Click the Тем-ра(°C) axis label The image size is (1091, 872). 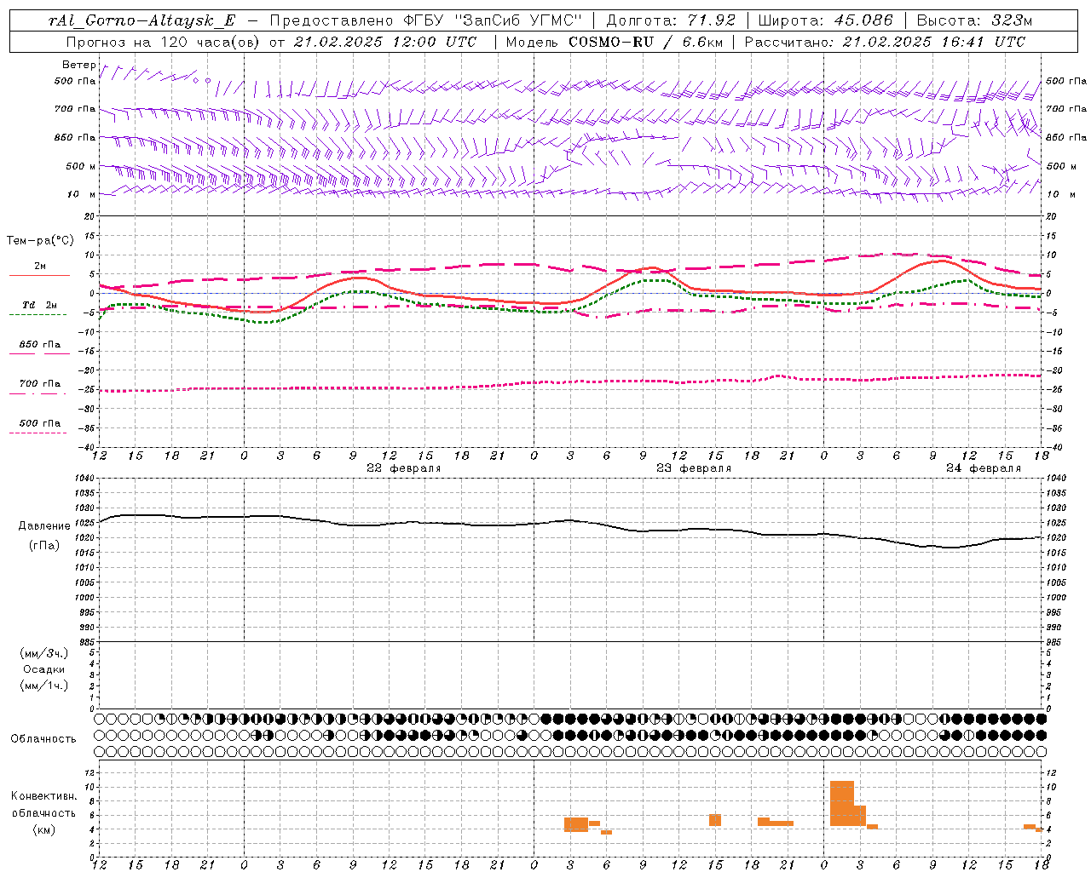click(40, 241)
